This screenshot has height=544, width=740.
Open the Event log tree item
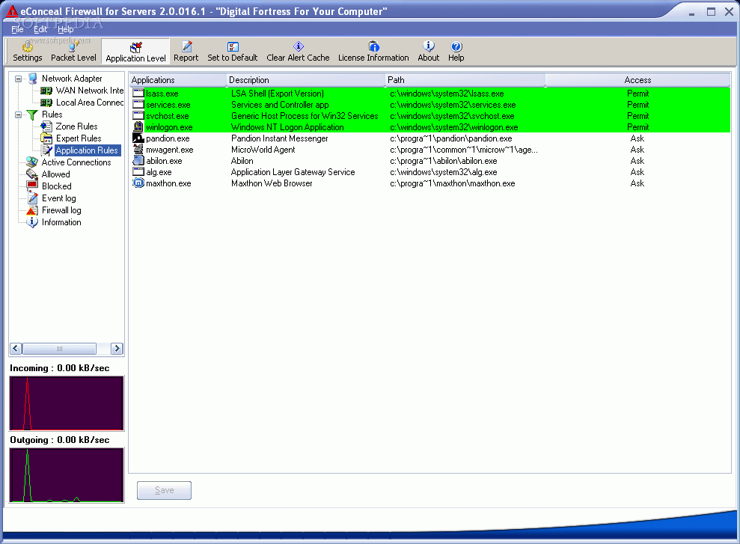click(58, 198)
